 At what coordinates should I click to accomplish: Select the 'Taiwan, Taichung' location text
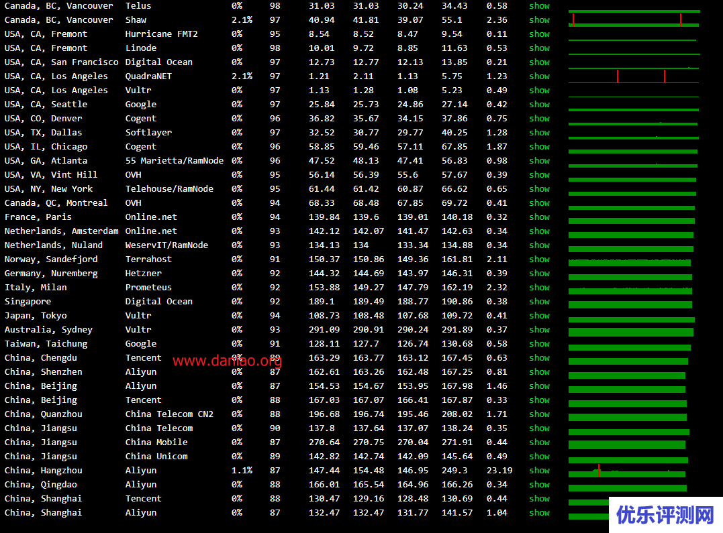pos(46,344)
